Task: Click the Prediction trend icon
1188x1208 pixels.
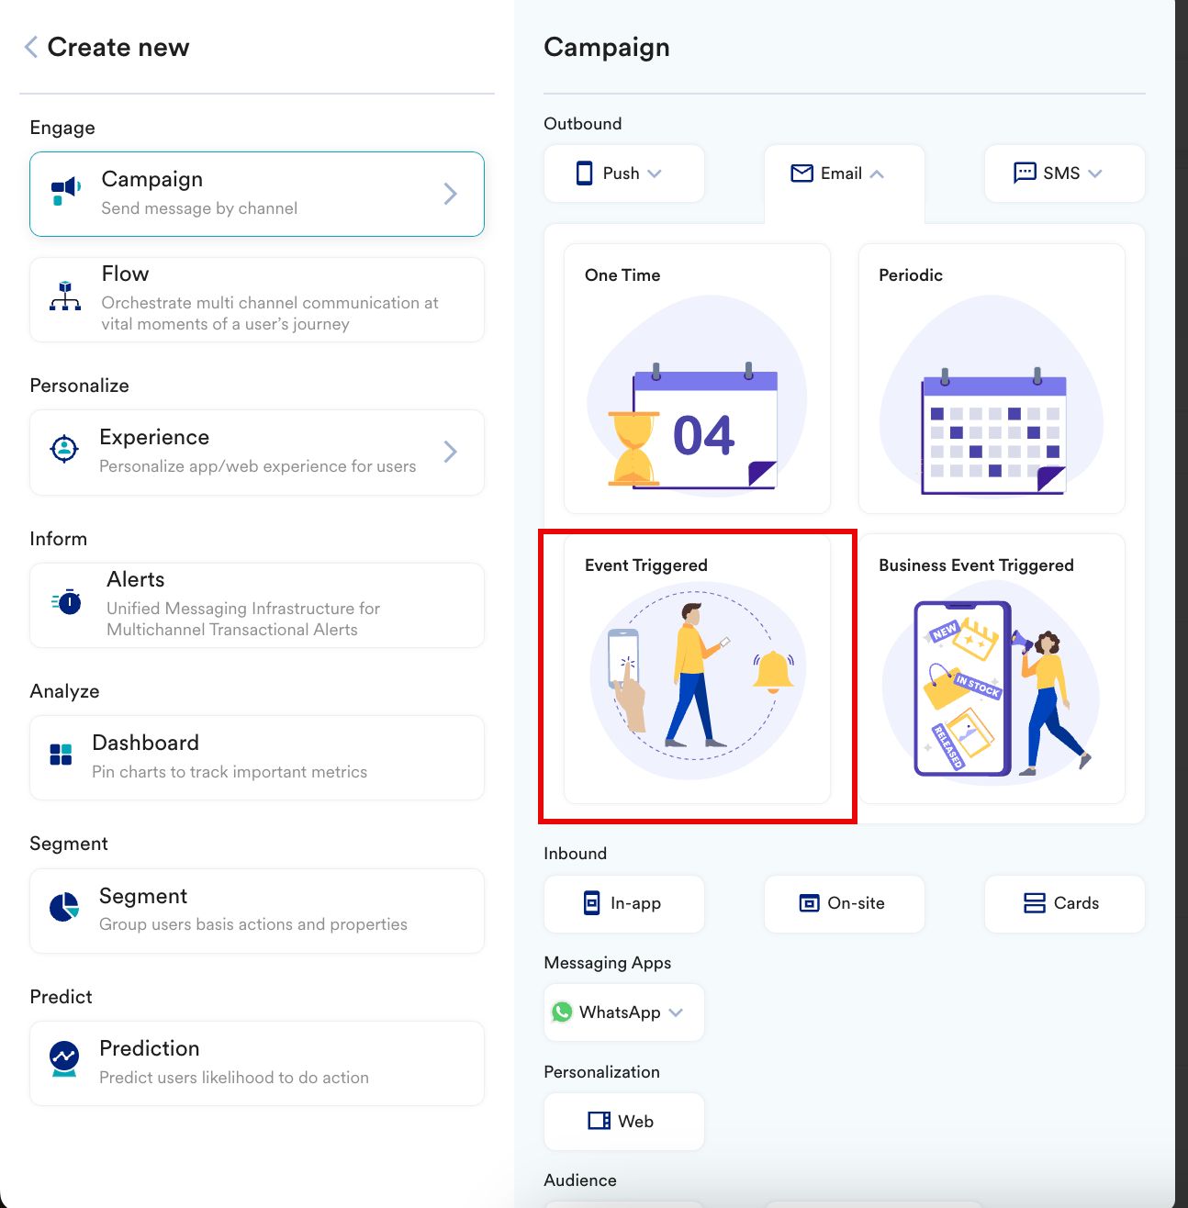Action: pos(64,1058)
